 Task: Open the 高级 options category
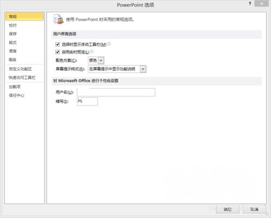click(13, 60)
